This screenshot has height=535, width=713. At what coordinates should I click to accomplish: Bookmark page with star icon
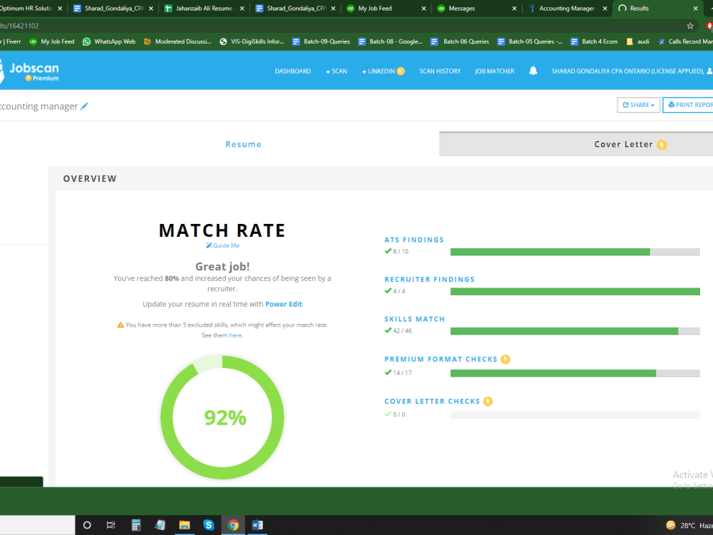pyautogui.click(x=689, y=26)
